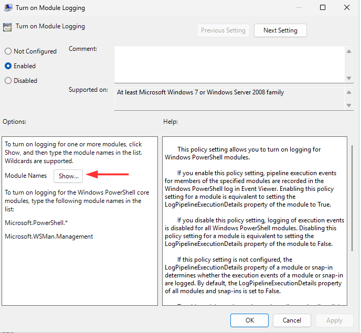Image resolution: width=361 pixels, height=333 pixels.
Task: Choose the Enabled radio option
Action: (8, 66)
